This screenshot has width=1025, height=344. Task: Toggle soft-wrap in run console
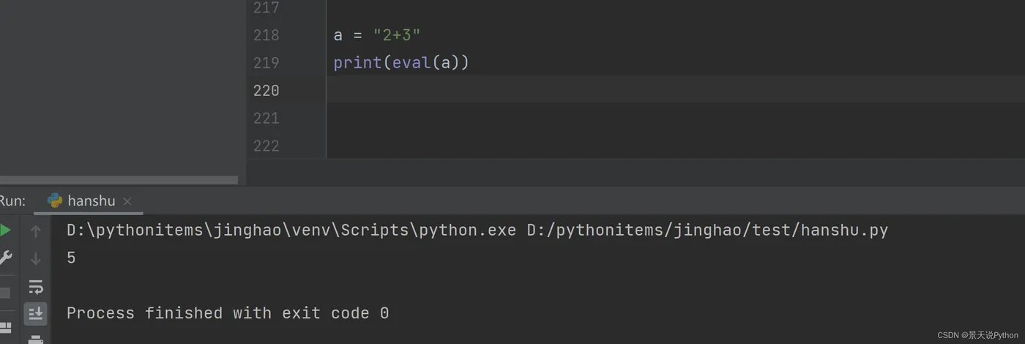point(35,286)
